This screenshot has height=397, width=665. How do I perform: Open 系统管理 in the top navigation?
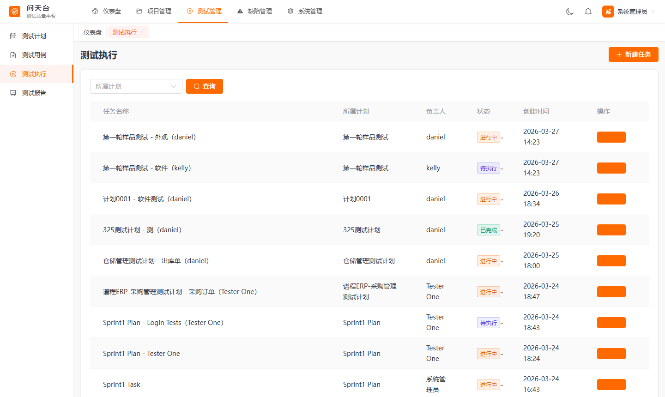coord(305,11)
